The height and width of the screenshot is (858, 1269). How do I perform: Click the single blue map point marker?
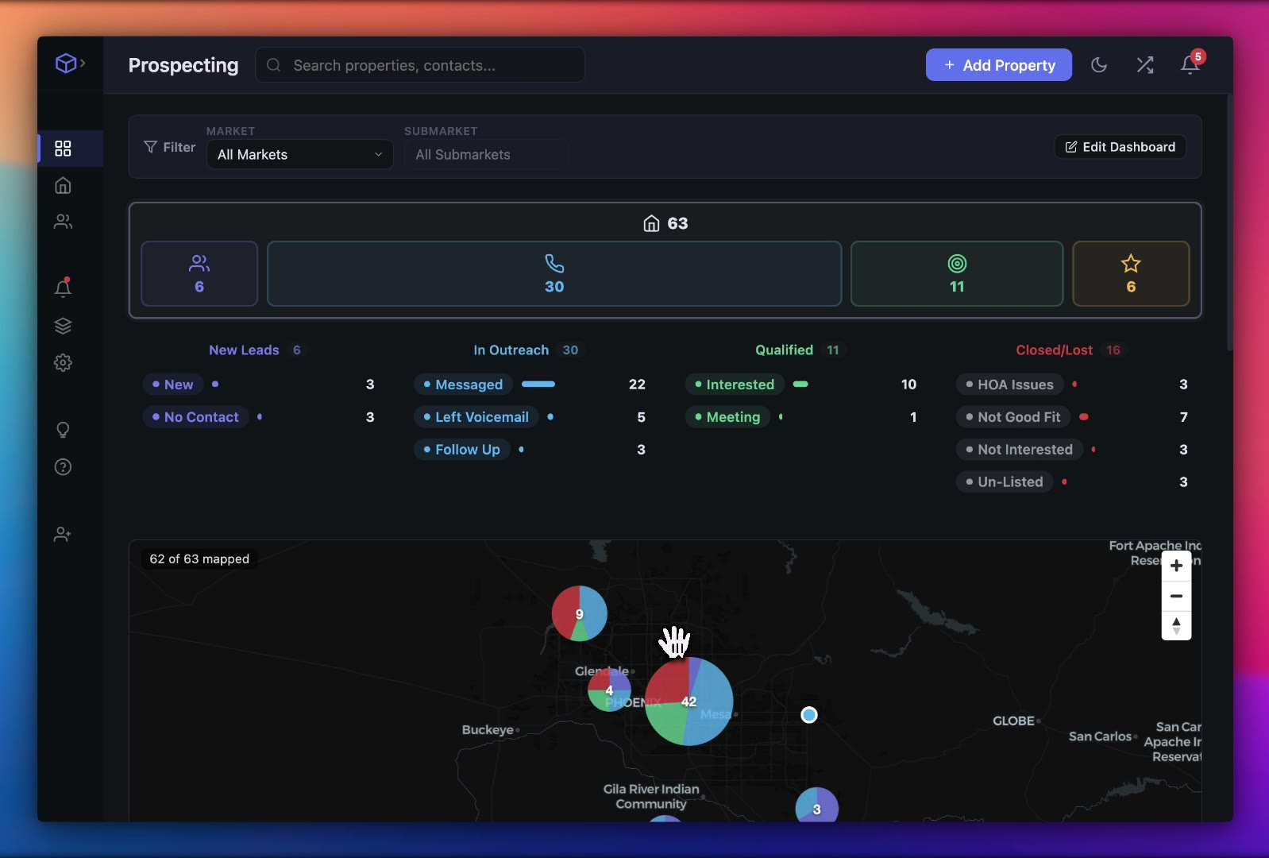pos(808,715)
